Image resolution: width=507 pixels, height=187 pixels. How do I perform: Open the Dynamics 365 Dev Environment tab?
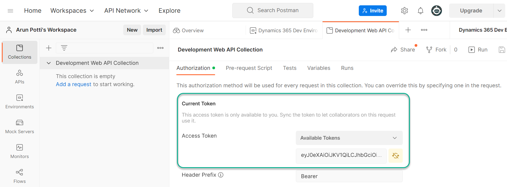[x=284, y=30]
